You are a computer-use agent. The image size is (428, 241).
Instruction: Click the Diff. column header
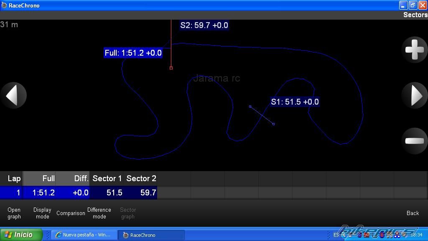[73, 178]
